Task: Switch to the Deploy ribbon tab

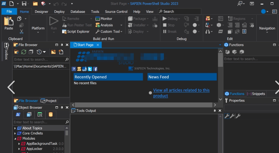Action: coord(59,12)
